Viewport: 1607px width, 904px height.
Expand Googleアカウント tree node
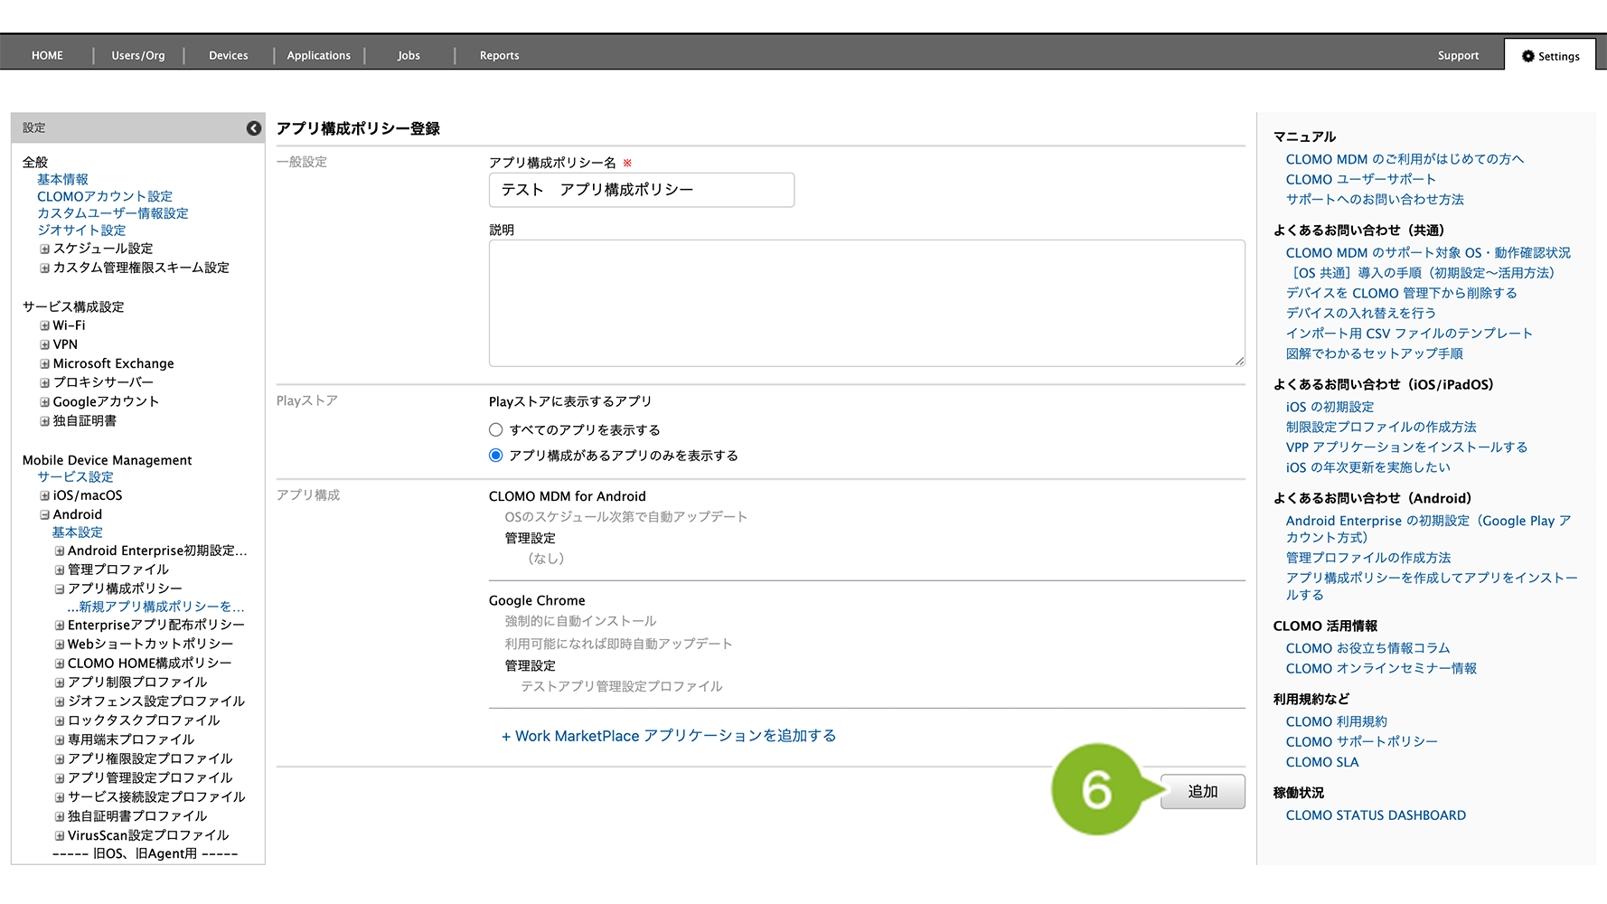pos(44,401)
